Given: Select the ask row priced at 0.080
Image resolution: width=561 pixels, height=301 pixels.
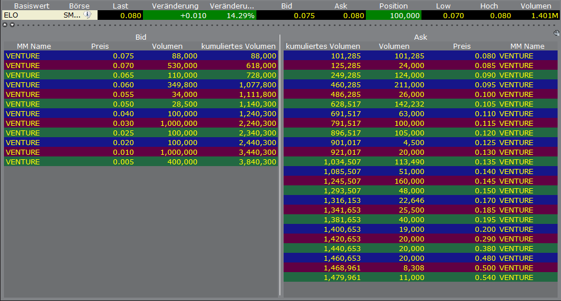Looking at the screenshot, I should point(420,56).
